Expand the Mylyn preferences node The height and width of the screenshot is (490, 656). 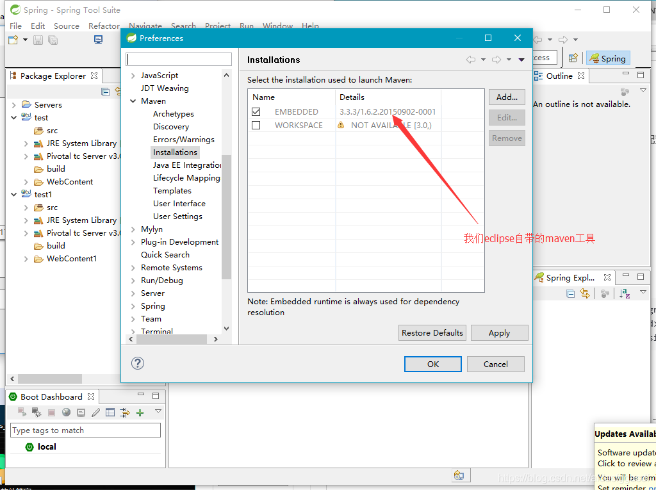(x=133, y=229)
